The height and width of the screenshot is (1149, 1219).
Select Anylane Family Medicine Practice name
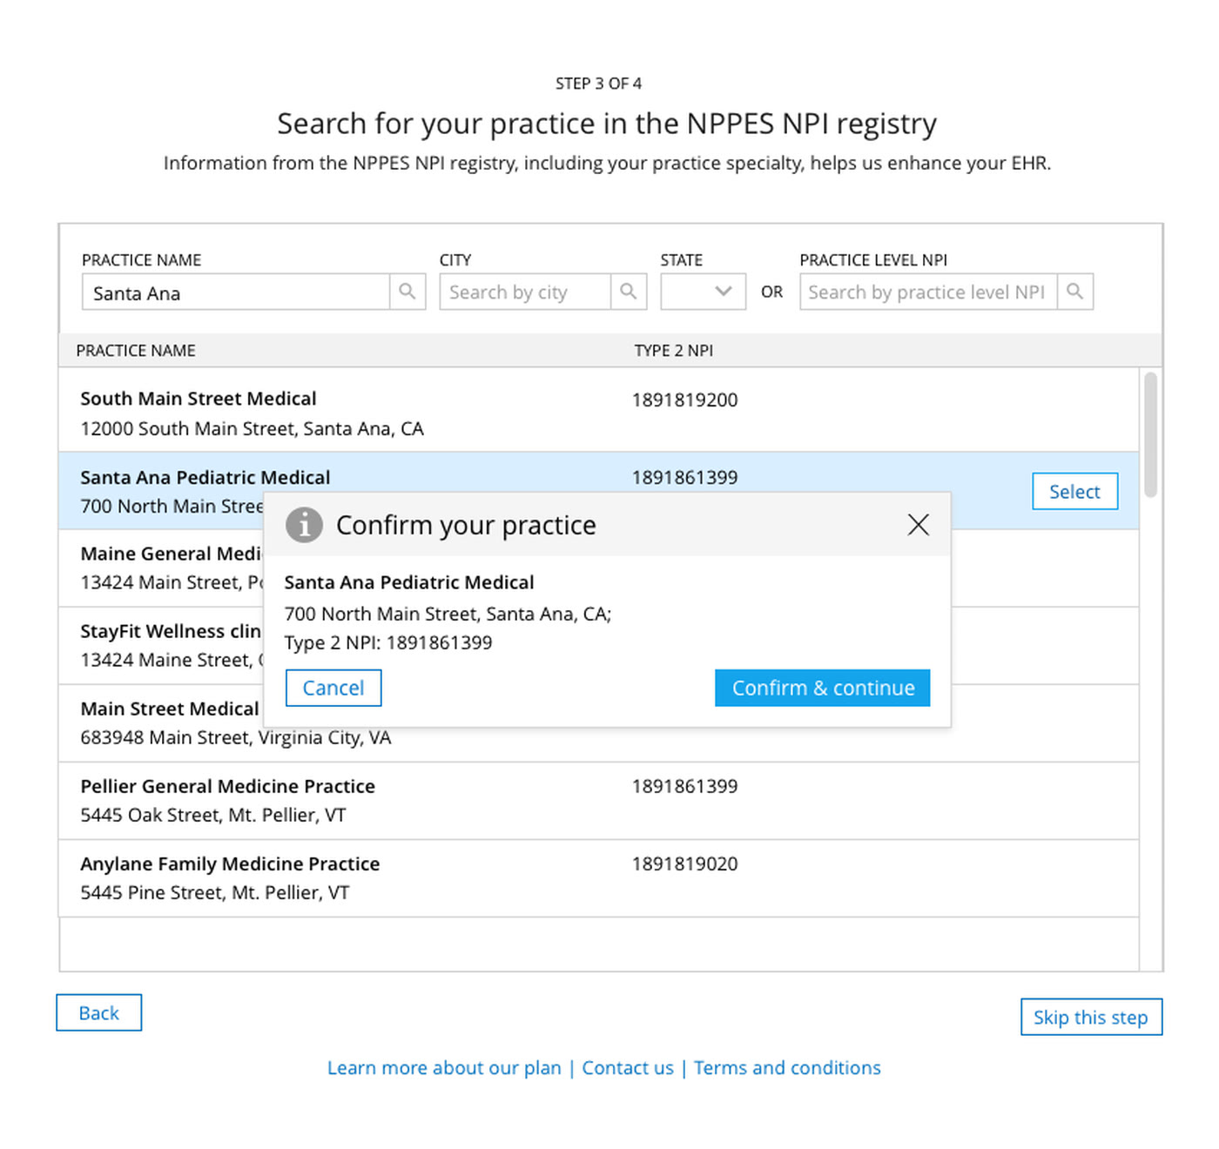[x=230, y=863]
